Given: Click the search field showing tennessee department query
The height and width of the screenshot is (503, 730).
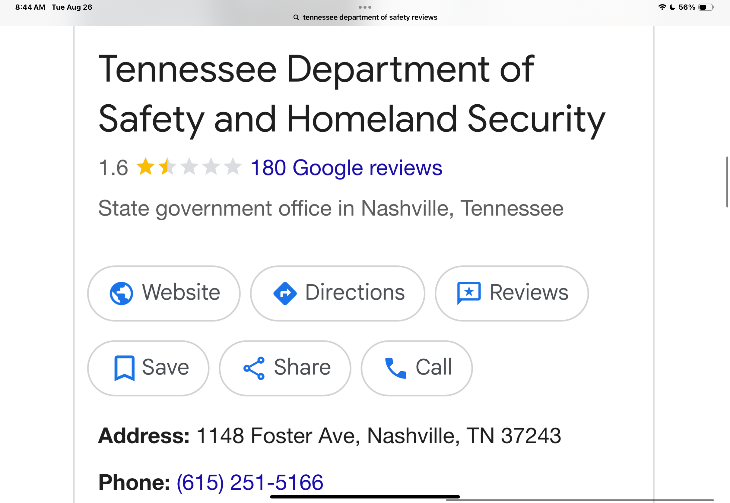Looking at the screenshot, I should click(x=365, y=17).
